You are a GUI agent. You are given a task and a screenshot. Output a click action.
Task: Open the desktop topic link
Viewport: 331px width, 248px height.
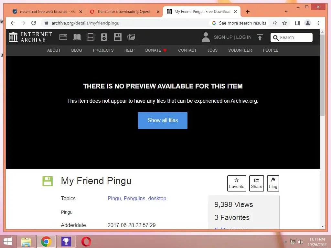[157, 199]
